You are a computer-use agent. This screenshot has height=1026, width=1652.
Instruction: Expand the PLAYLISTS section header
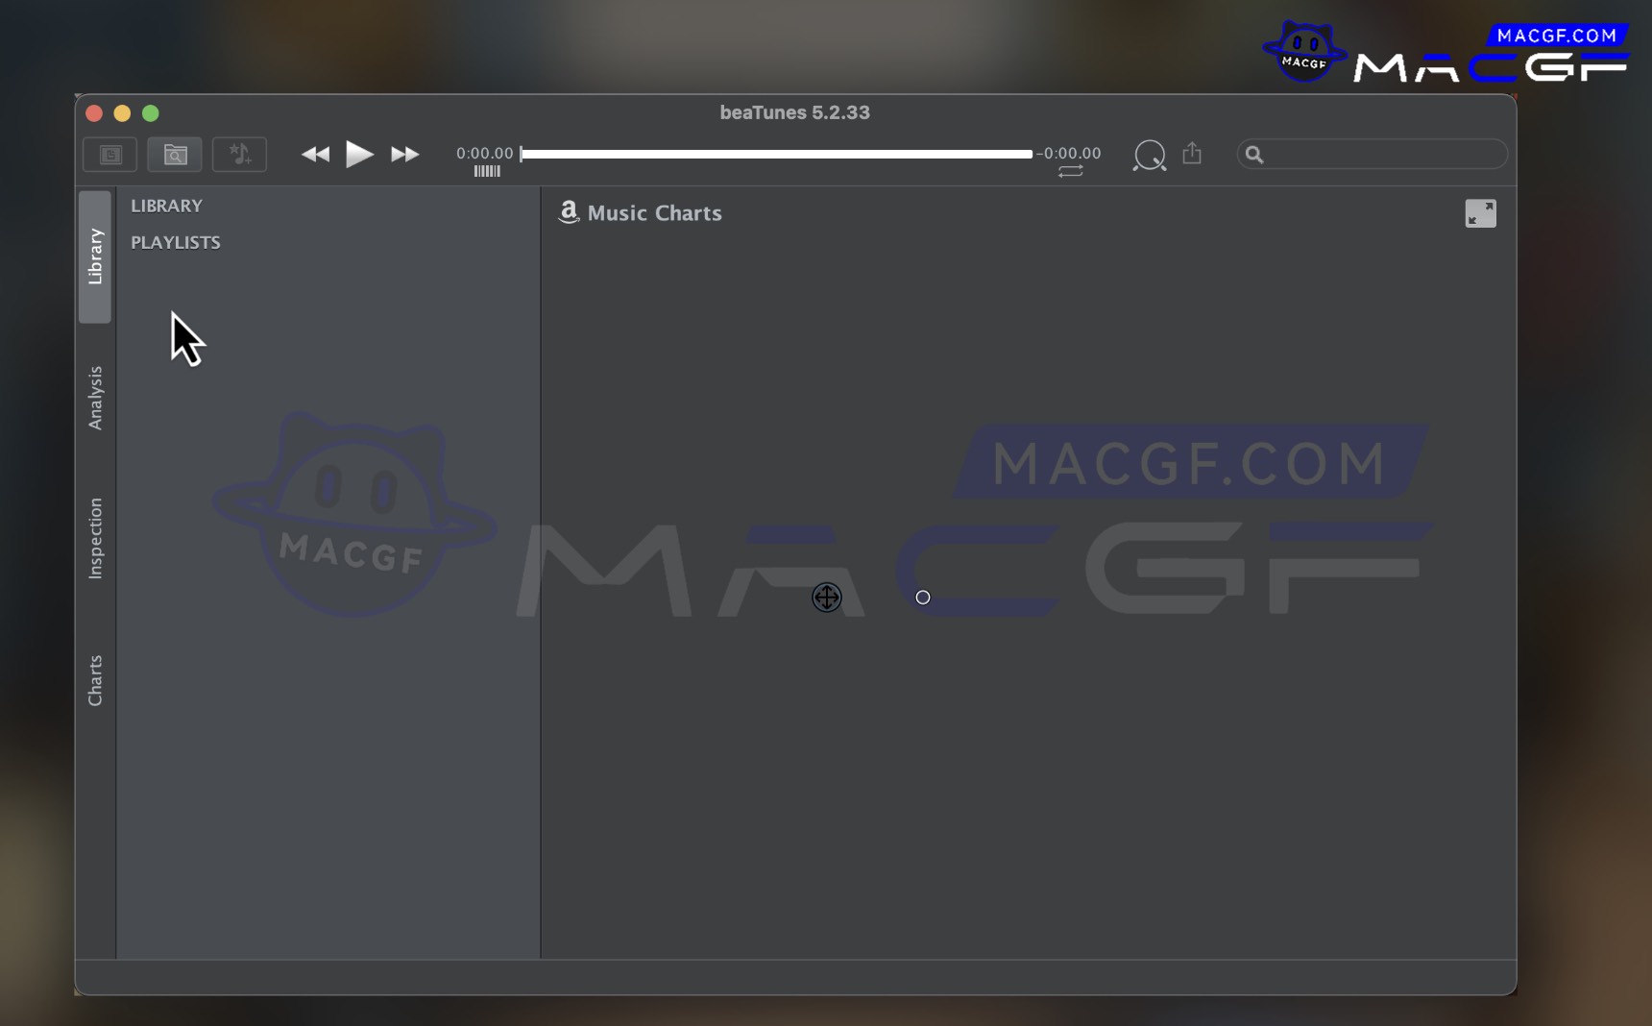[176, 242]
